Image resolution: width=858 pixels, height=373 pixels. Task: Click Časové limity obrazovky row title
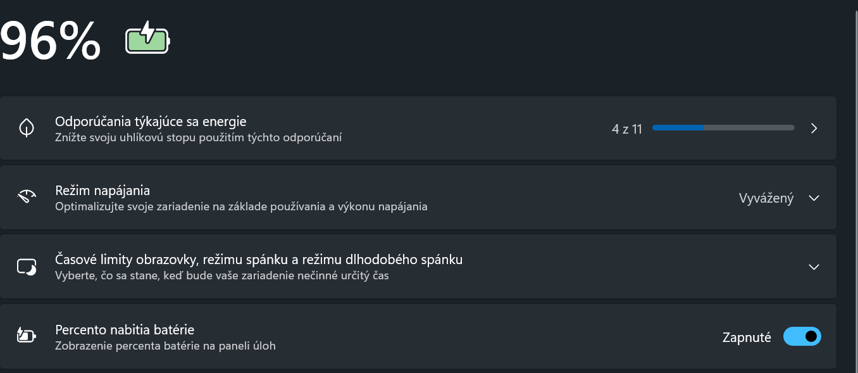click(x=259, y=260)
